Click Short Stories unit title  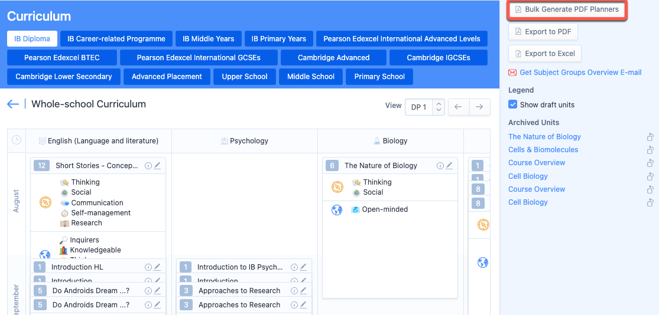point(97,166)
